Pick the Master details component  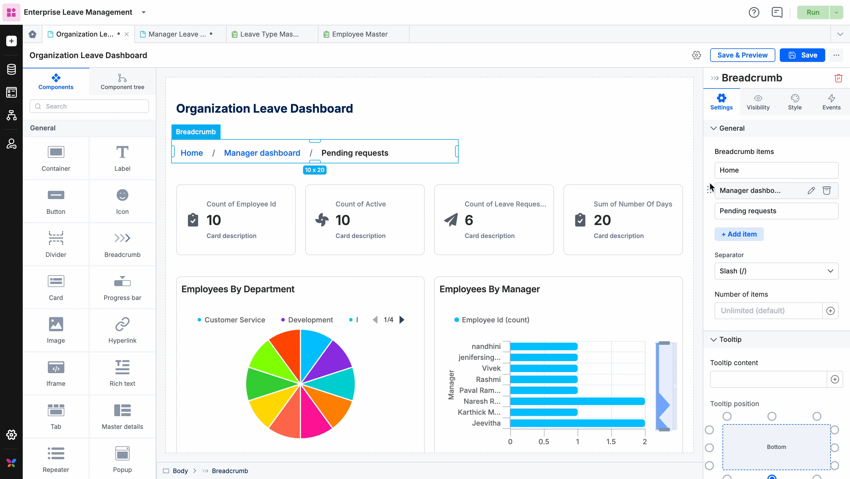click(x=122, y=416)
